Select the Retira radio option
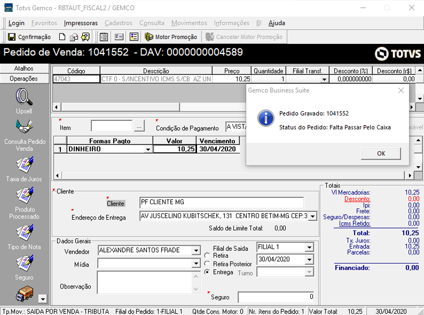 pyautogui.click(x=207, y=256)
